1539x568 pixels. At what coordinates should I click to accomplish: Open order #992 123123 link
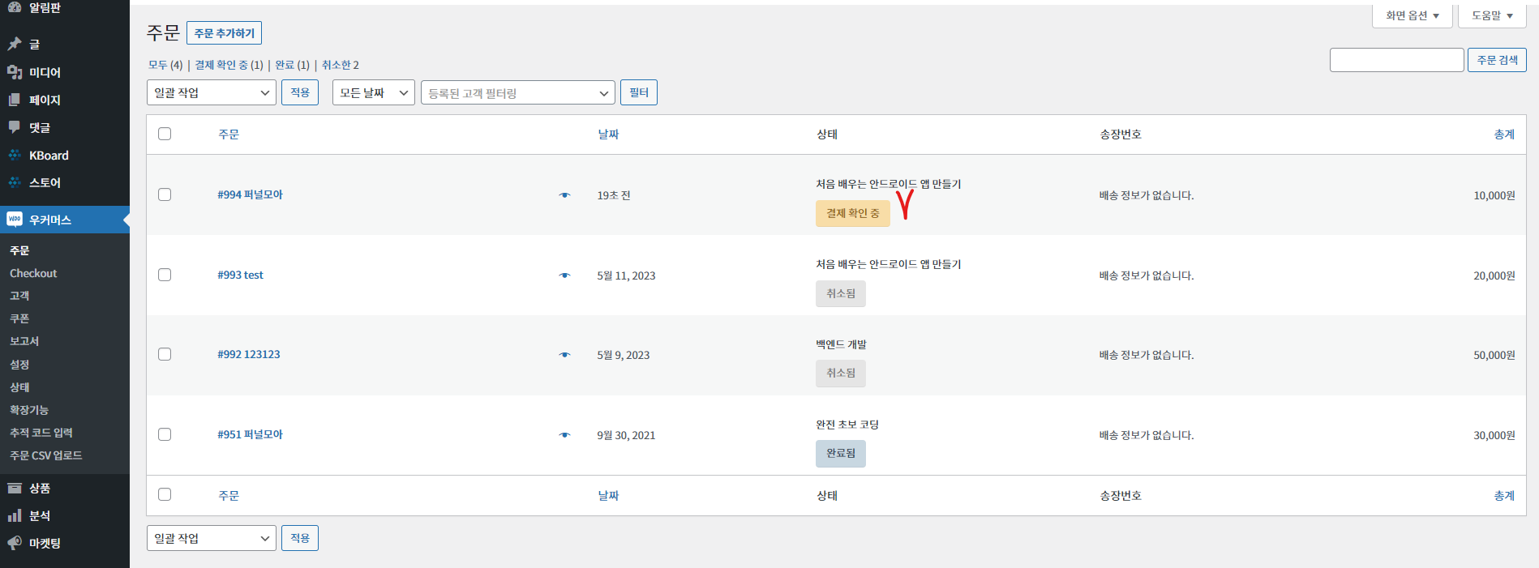(x=249, y=354)
